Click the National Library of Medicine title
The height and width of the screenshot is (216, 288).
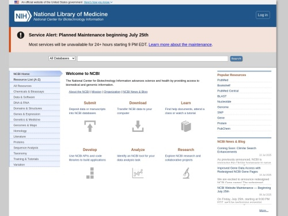point(70,14)
